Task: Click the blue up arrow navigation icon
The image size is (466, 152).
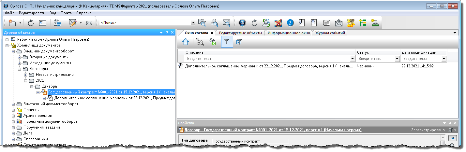Action: [x=186, y=42]
